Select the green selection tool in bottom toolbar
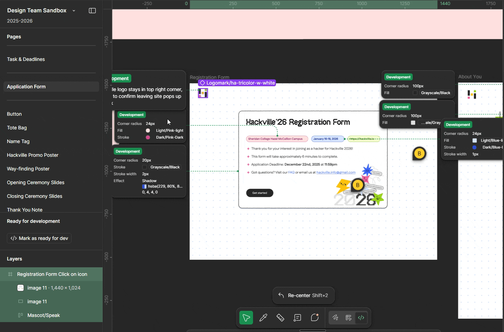 [x=246, y=317]
